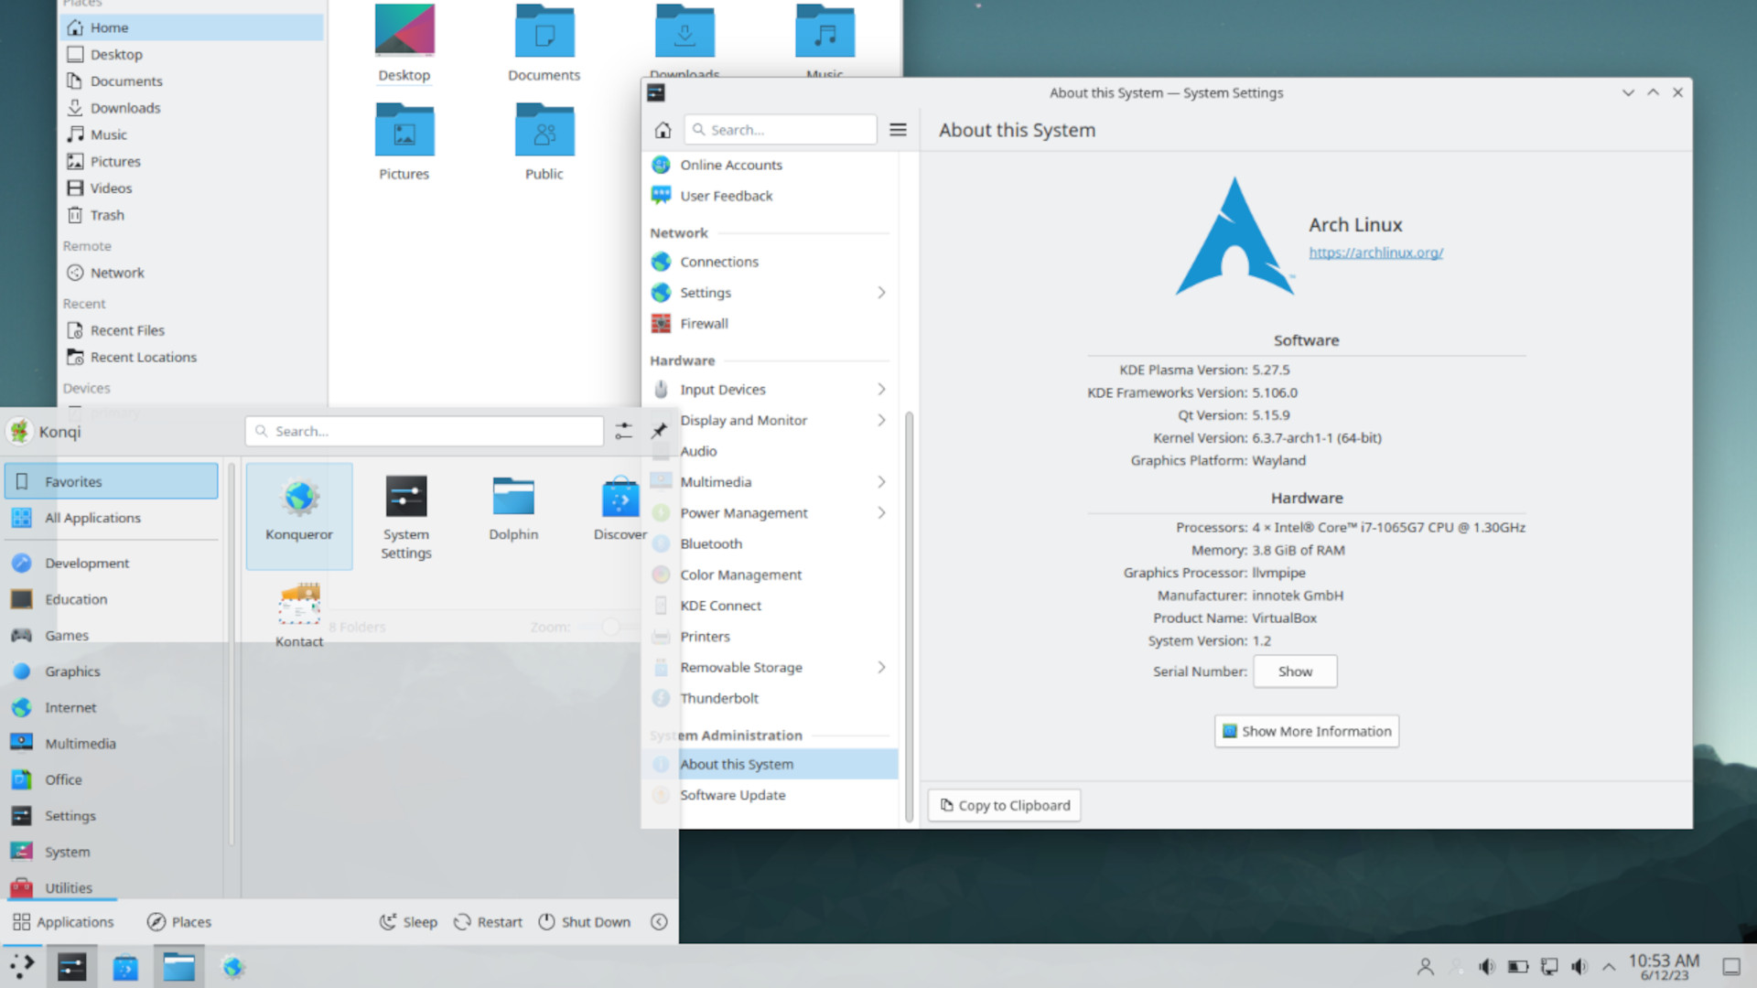1757x988 pixels.
Task: Open the clock showing 10:53 AM
Action: (1664, 967)
